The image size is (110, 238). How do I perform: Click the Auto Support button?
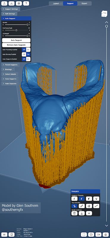coord(16,40)
